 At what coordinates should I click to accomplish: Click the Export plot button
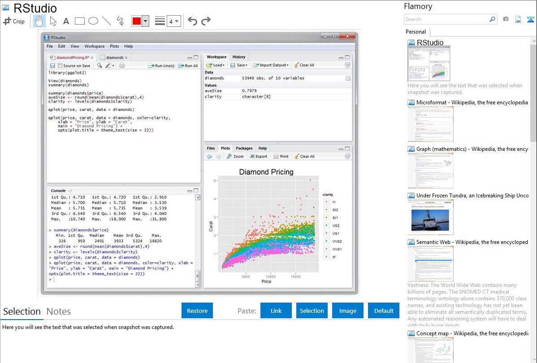coord(259,156)
